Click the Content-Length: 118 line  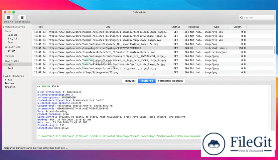51,125
